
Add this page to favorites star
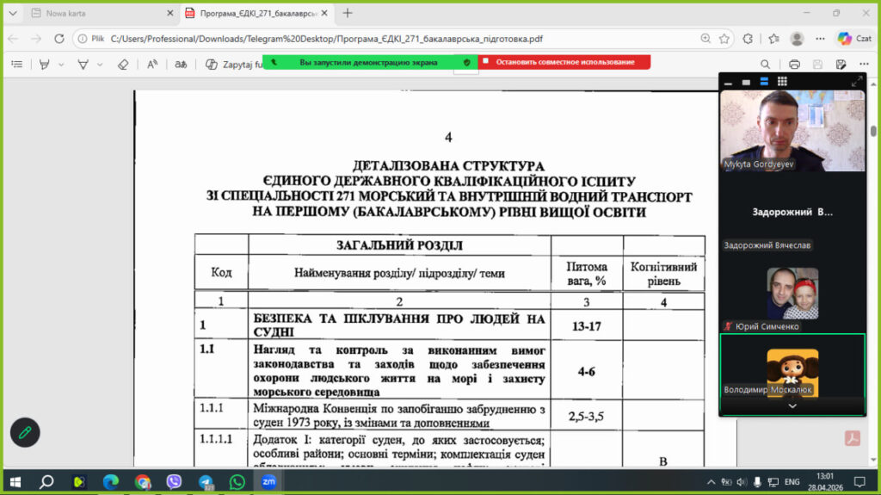coord(724,38)
